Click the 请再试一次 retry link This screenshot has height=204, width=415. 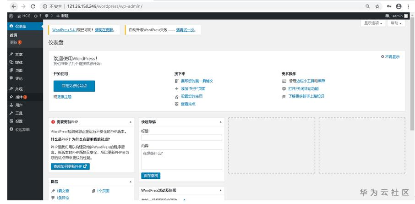click(185, 30)
